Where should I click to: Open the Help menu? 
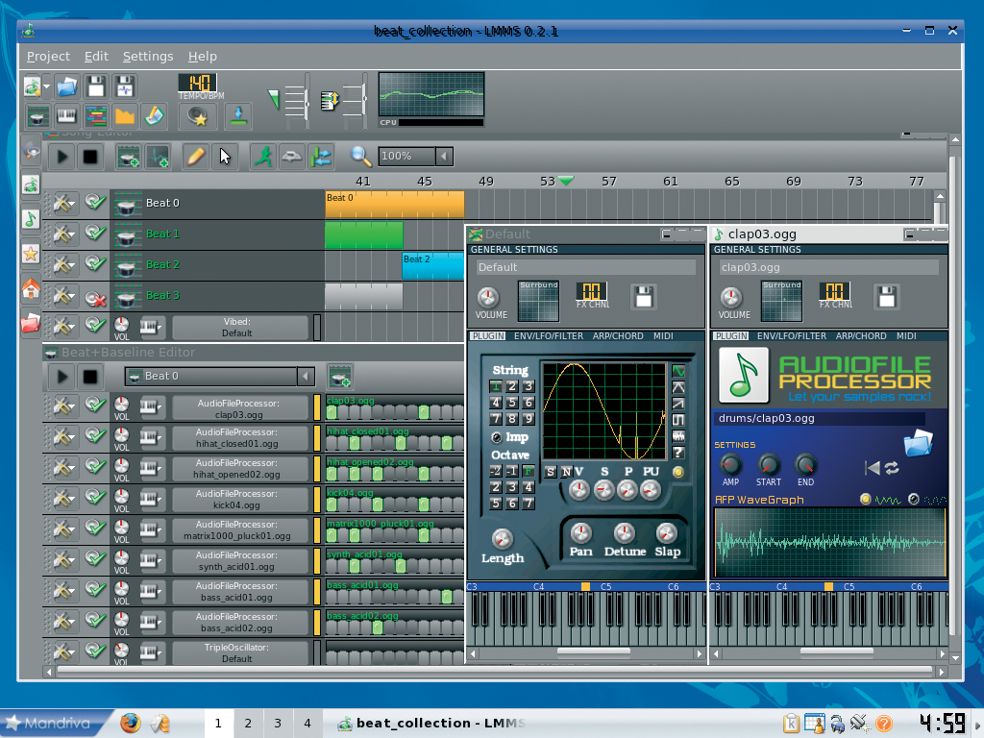[202, 57]
